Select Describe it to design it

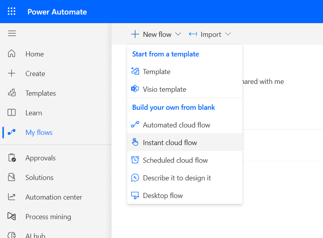[177, 178]
